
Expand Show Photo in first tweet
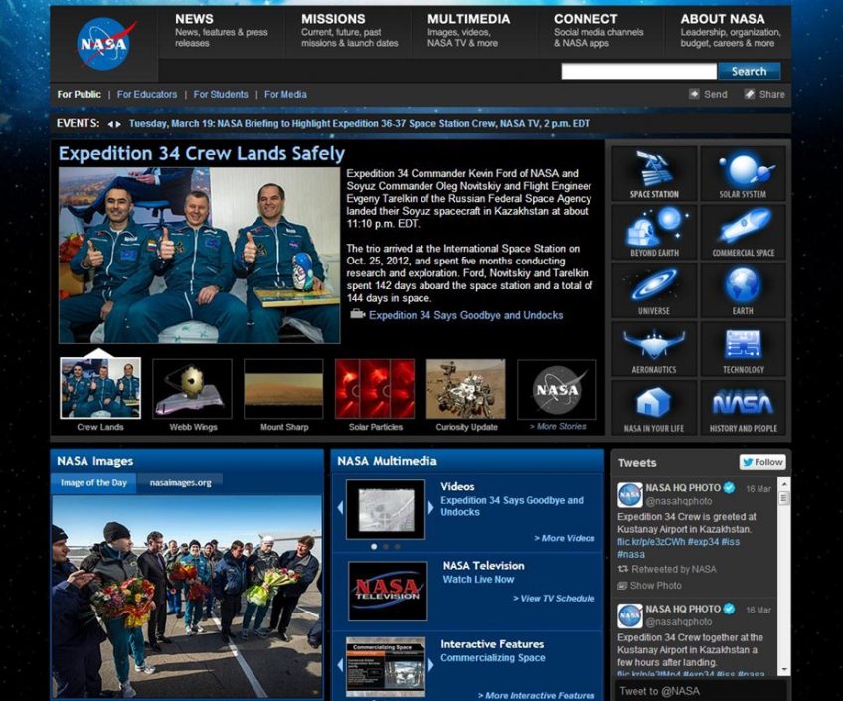coord(654,586)
